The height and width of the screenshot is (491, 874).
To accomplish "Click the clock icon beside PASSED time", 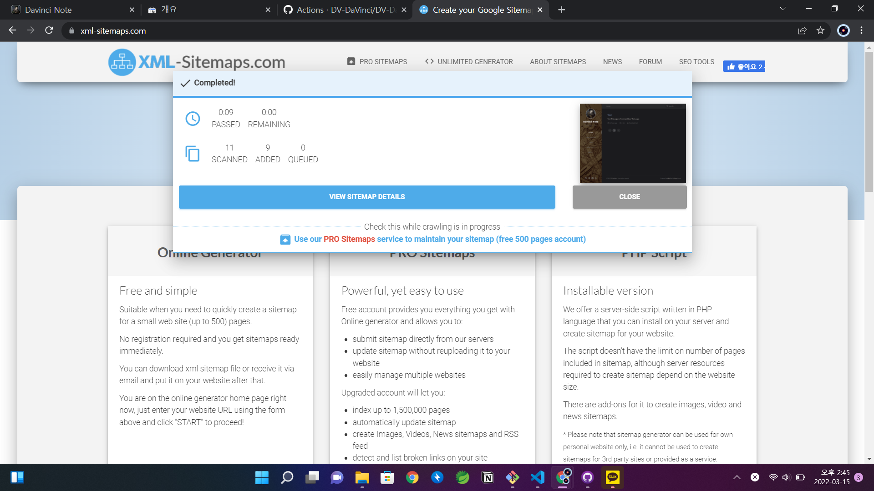I will point(193,119).
